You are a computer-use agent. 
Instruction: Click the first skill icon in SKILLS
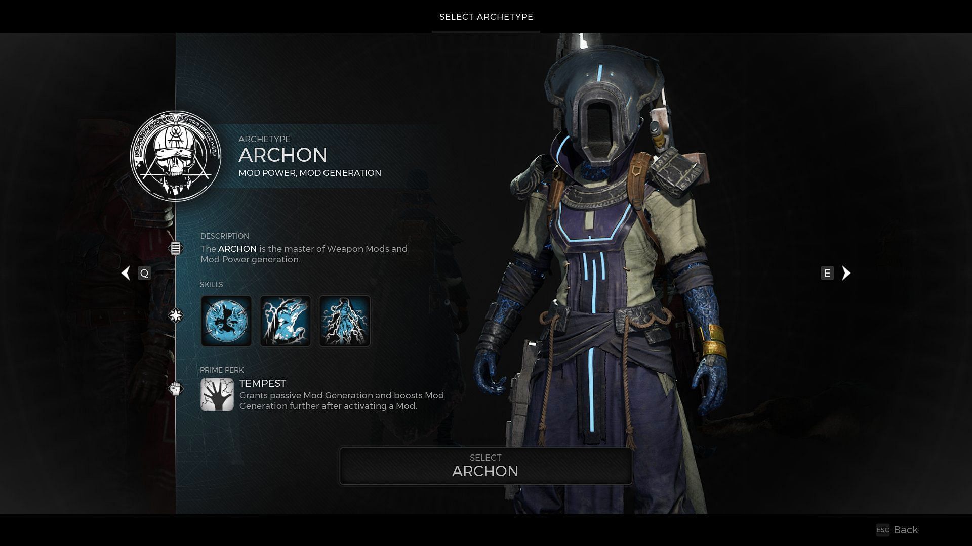[226, 321]
